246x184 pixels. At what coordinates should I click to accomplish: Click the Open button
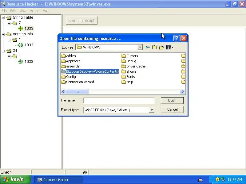(172, 101)
